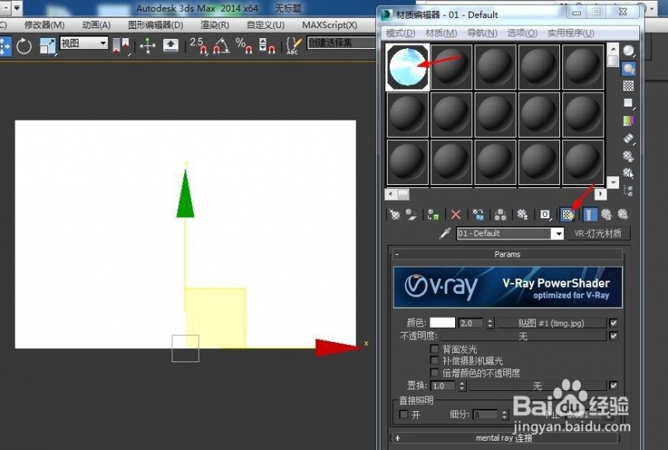
Task: Select the Move tool in main toolbar
Action: pyautogui.click(x=4, y=46)
